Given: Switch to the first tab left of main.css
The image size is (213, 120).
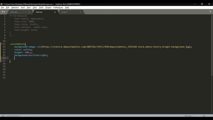Looking at the screenshot, I should point(14,12).
